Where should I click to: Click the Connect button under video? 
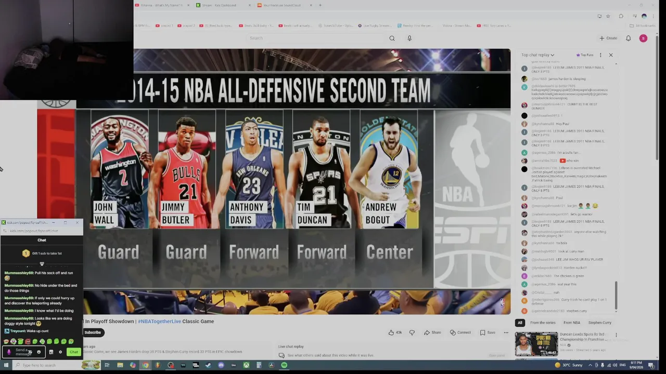(460, 332)
